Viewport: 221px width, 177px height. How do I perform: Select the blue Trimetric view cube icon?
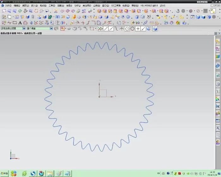pos(198,17)
